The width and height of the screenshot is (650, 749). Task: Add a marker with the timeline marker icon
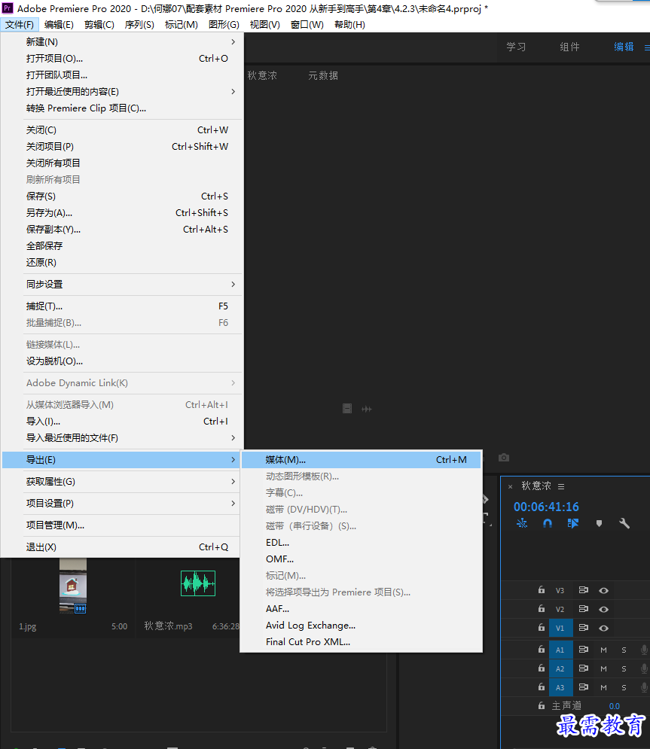tap(599, 523)
